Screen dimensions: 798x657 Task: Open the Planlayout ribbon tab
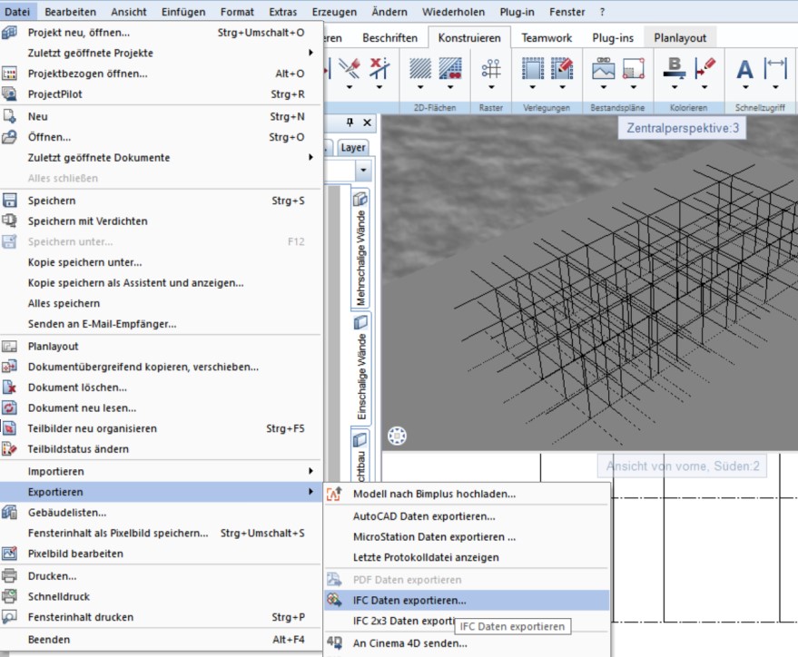[x=680, y=38]
